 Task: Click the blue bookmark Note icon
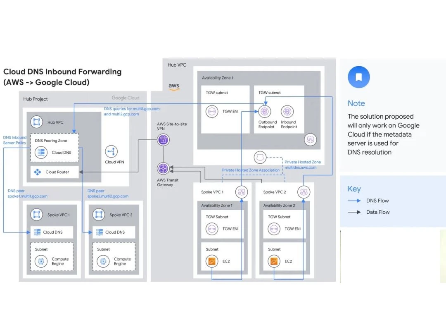pos(358,77)
